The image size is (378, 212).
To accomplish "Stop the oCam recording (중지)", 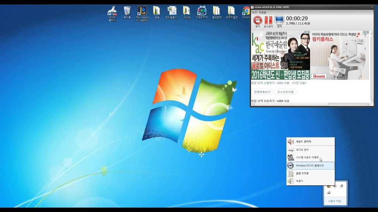I will tap(257, 21).
